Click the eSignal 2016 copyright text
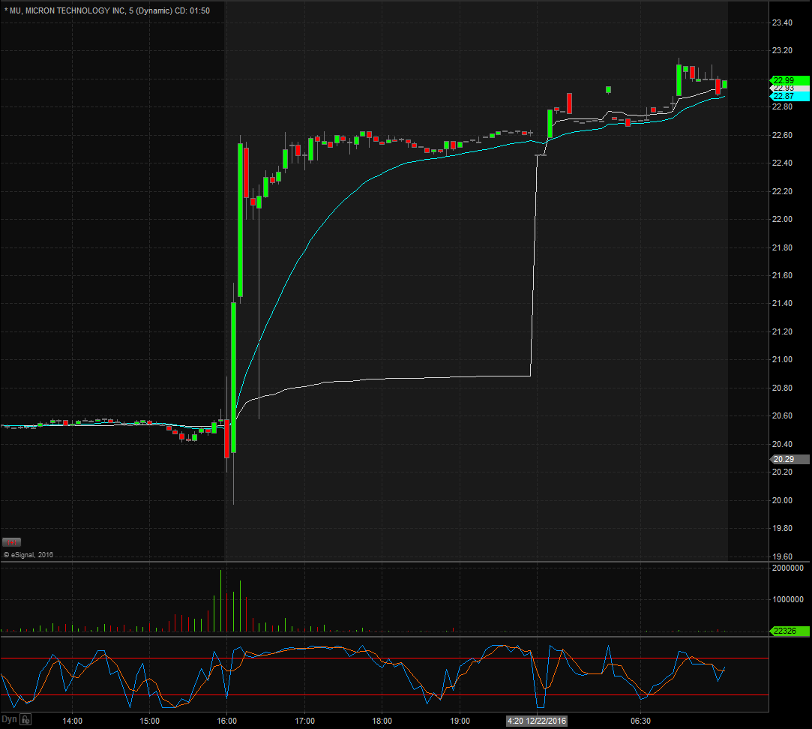Viewport: 812px width, 729px height. click(28, 555)
